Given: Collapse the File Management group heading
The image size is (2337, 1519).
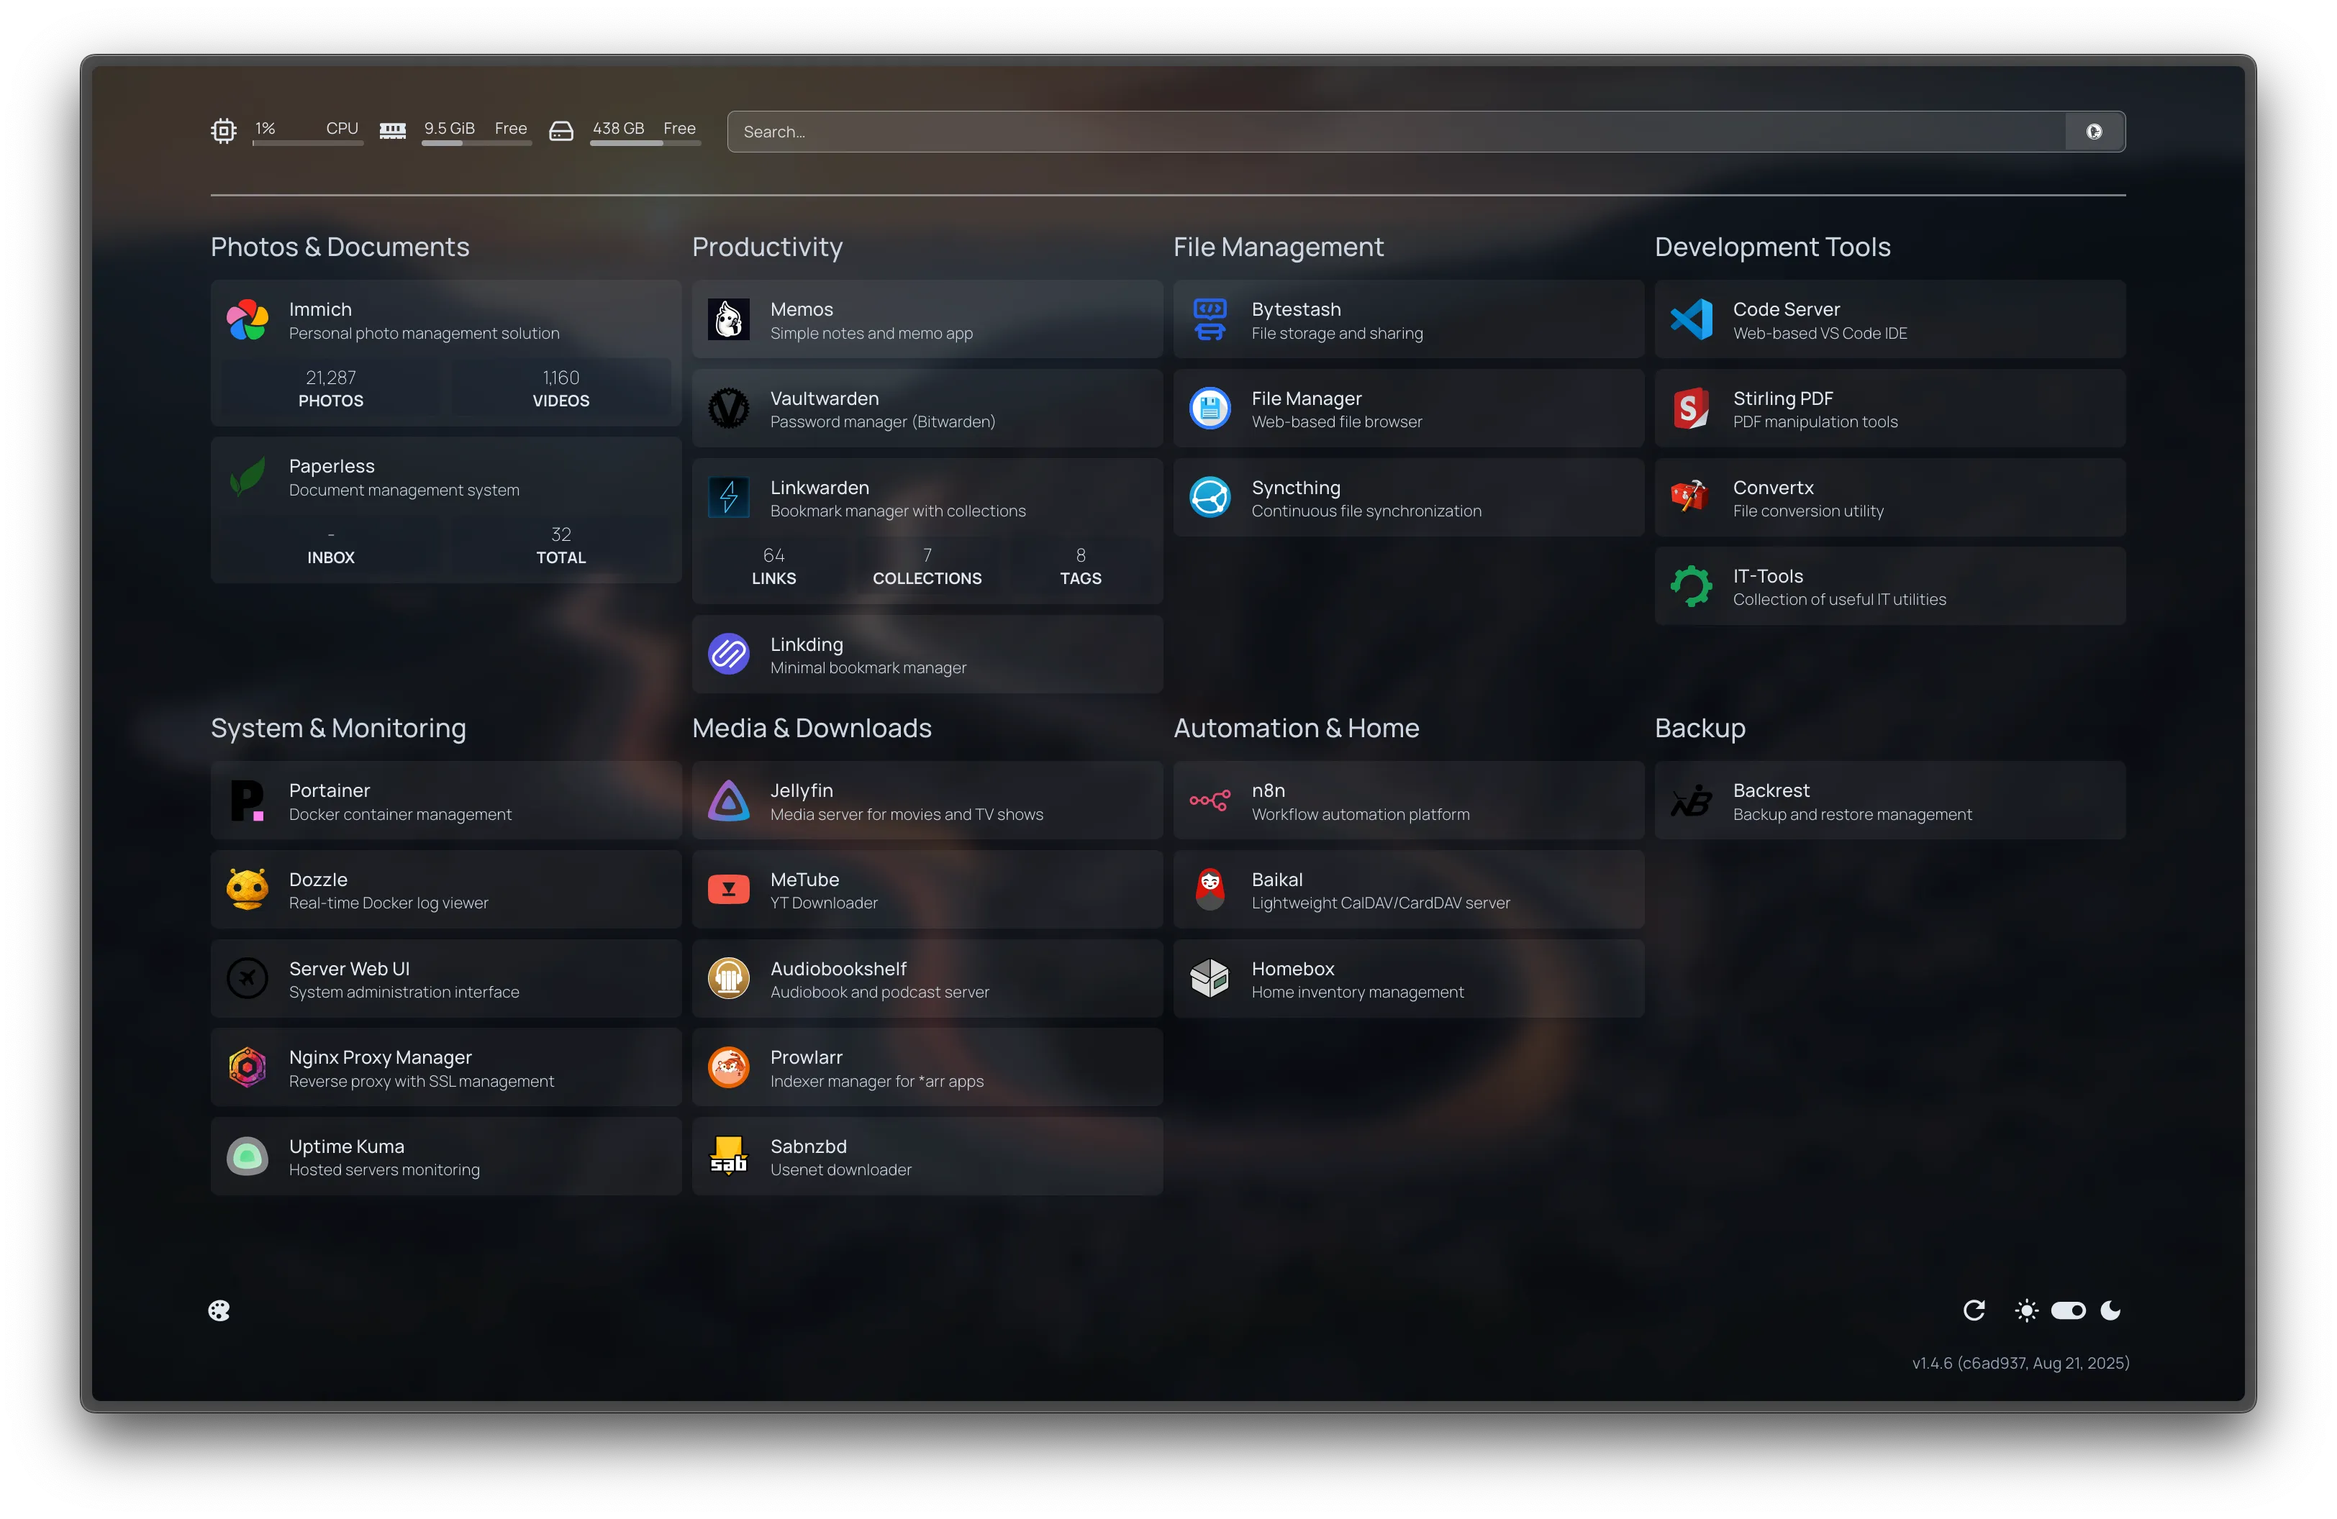Looking at the screenshot, I should 1279,247.
